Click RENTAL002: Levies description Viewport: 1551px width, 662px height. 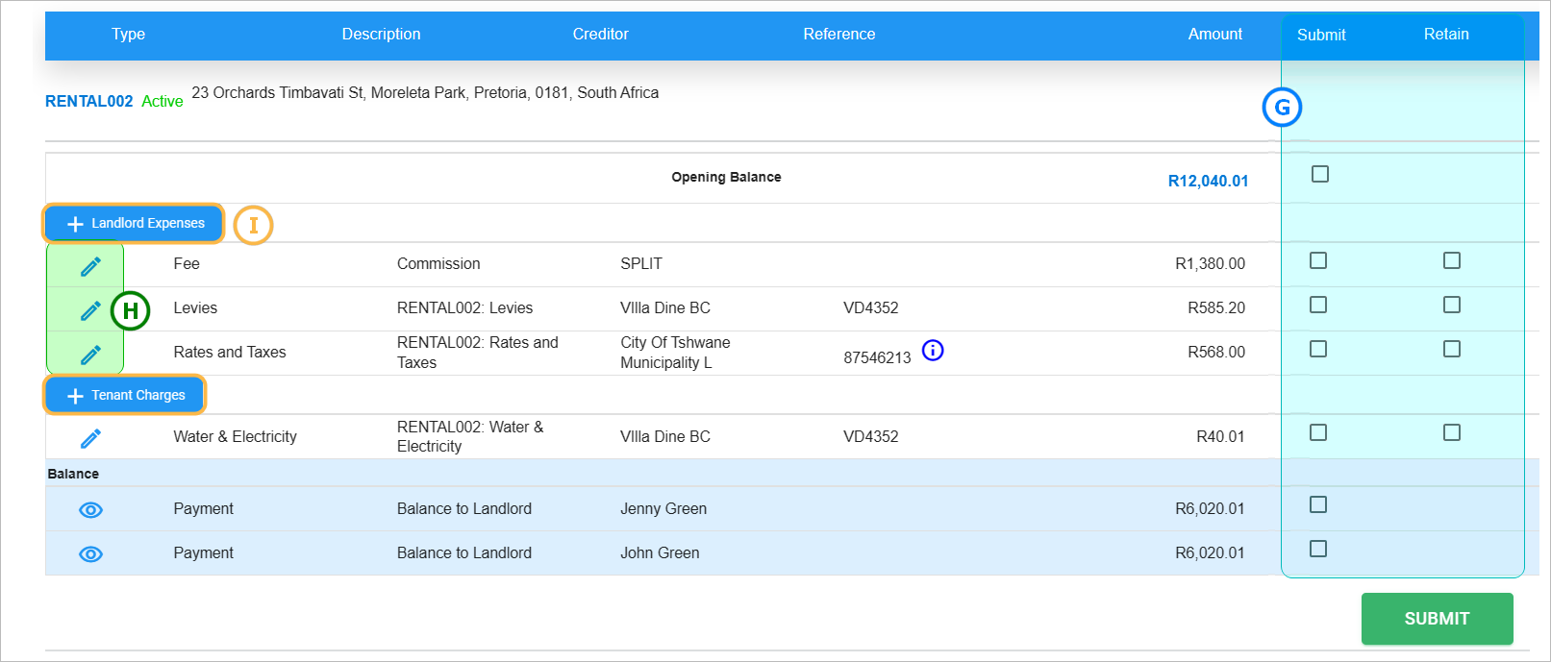click(464, 307)
